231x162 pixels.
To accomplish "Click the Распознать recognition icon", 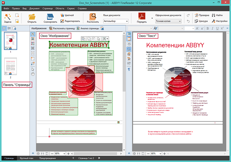I will (93, 17).
